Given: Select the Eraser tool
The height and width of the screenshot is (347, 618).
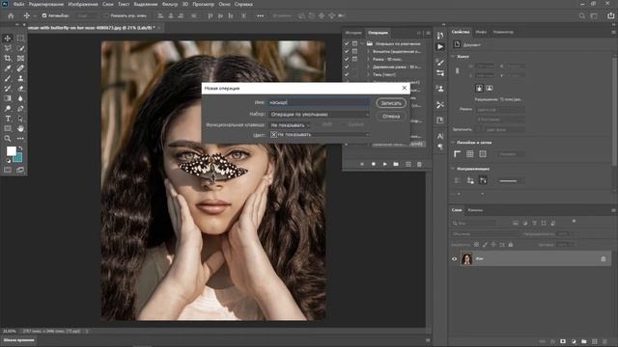Looking at the screenshot, I should pyautogui.click(x=20, y=89).
